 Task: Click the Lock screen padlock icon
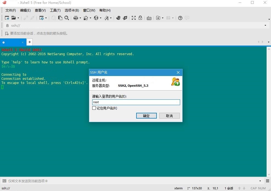point(140,18)
